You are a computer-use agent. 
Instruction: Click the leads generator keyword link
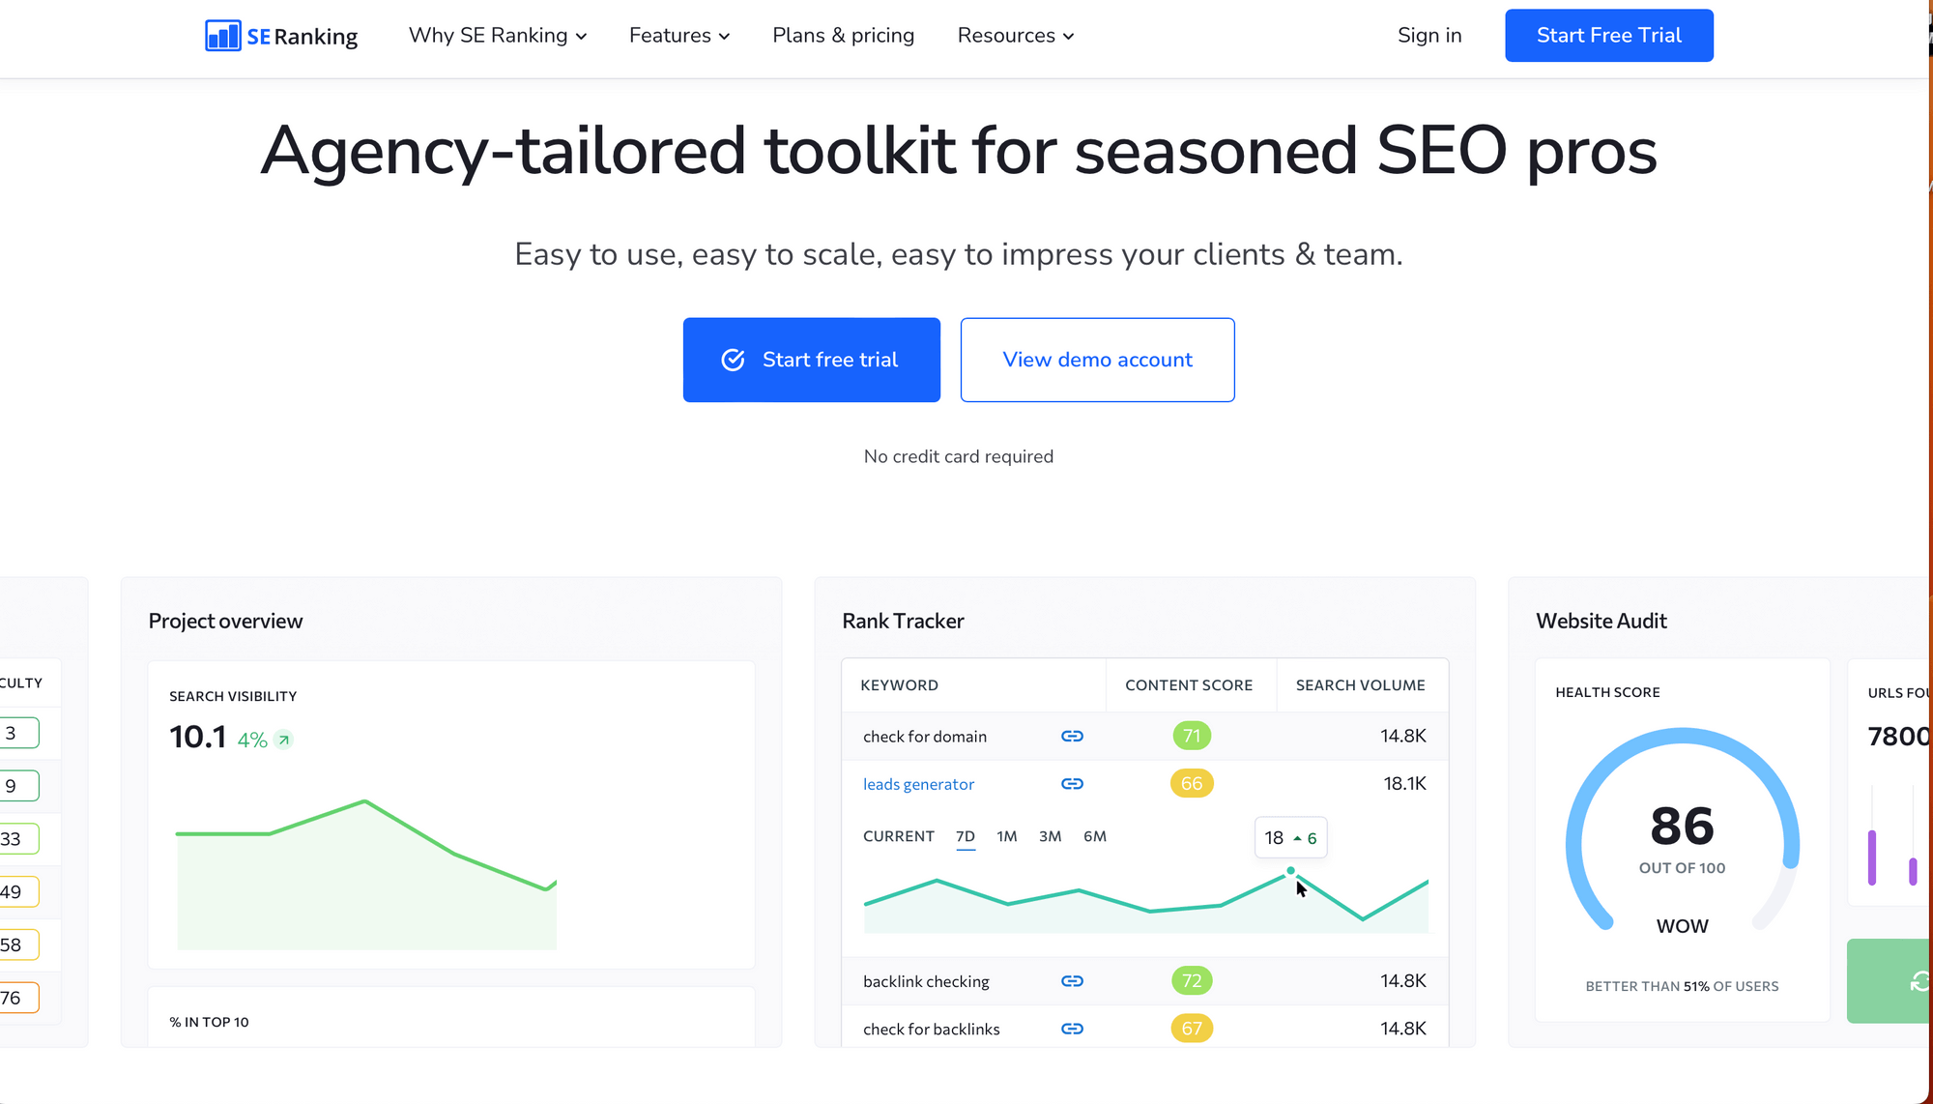point(918,785)
